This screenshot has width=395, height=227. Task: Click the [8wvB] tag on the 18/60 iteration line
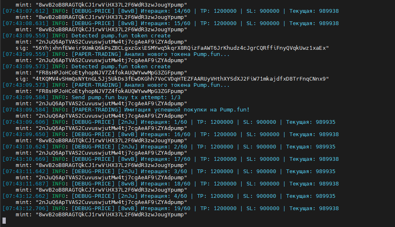pyautogui.click(x=128, y=183)
